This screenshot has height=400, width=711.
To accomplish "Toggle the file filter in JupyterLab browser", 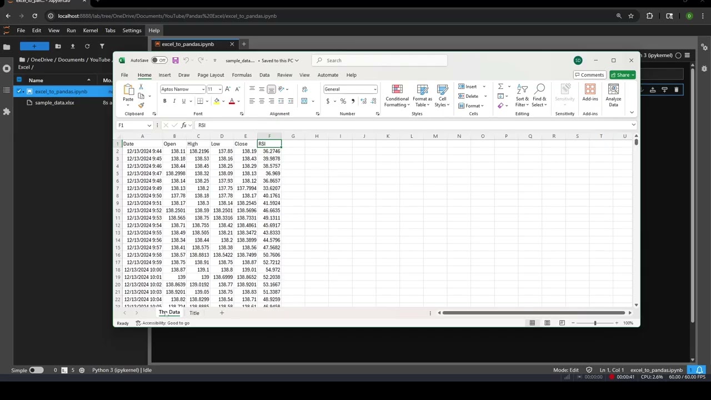I will (x=102, y=46).
